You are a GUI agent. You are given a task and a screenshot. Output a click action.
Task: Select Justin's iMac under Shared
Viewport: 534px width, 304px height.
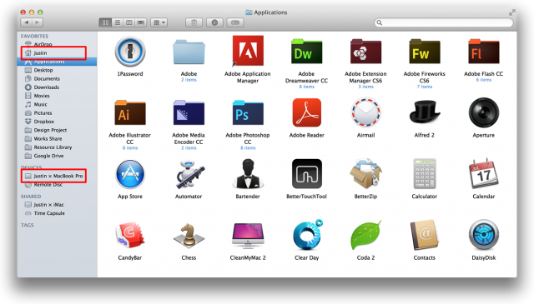coord(58,205)
